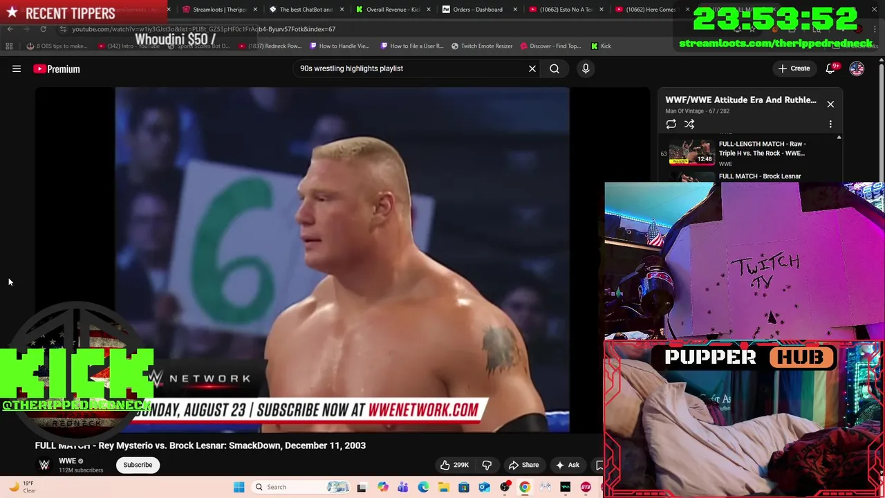Screen dimensions: 885x498
Task: Close the playlist panel
Action: 830,104
